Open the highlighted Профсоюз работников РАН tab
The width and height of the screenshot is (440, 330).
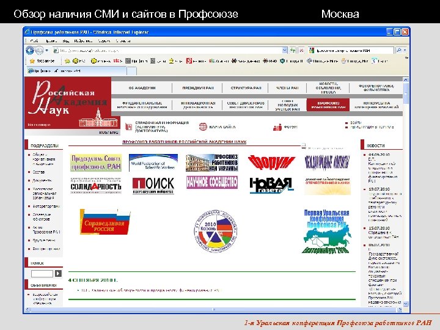tap(328, 105)
